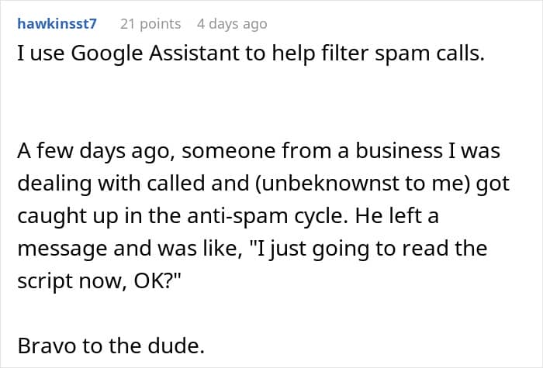Click the 21 points score label
Viewport: 543px width, 368px height.
tap(150, 24)
